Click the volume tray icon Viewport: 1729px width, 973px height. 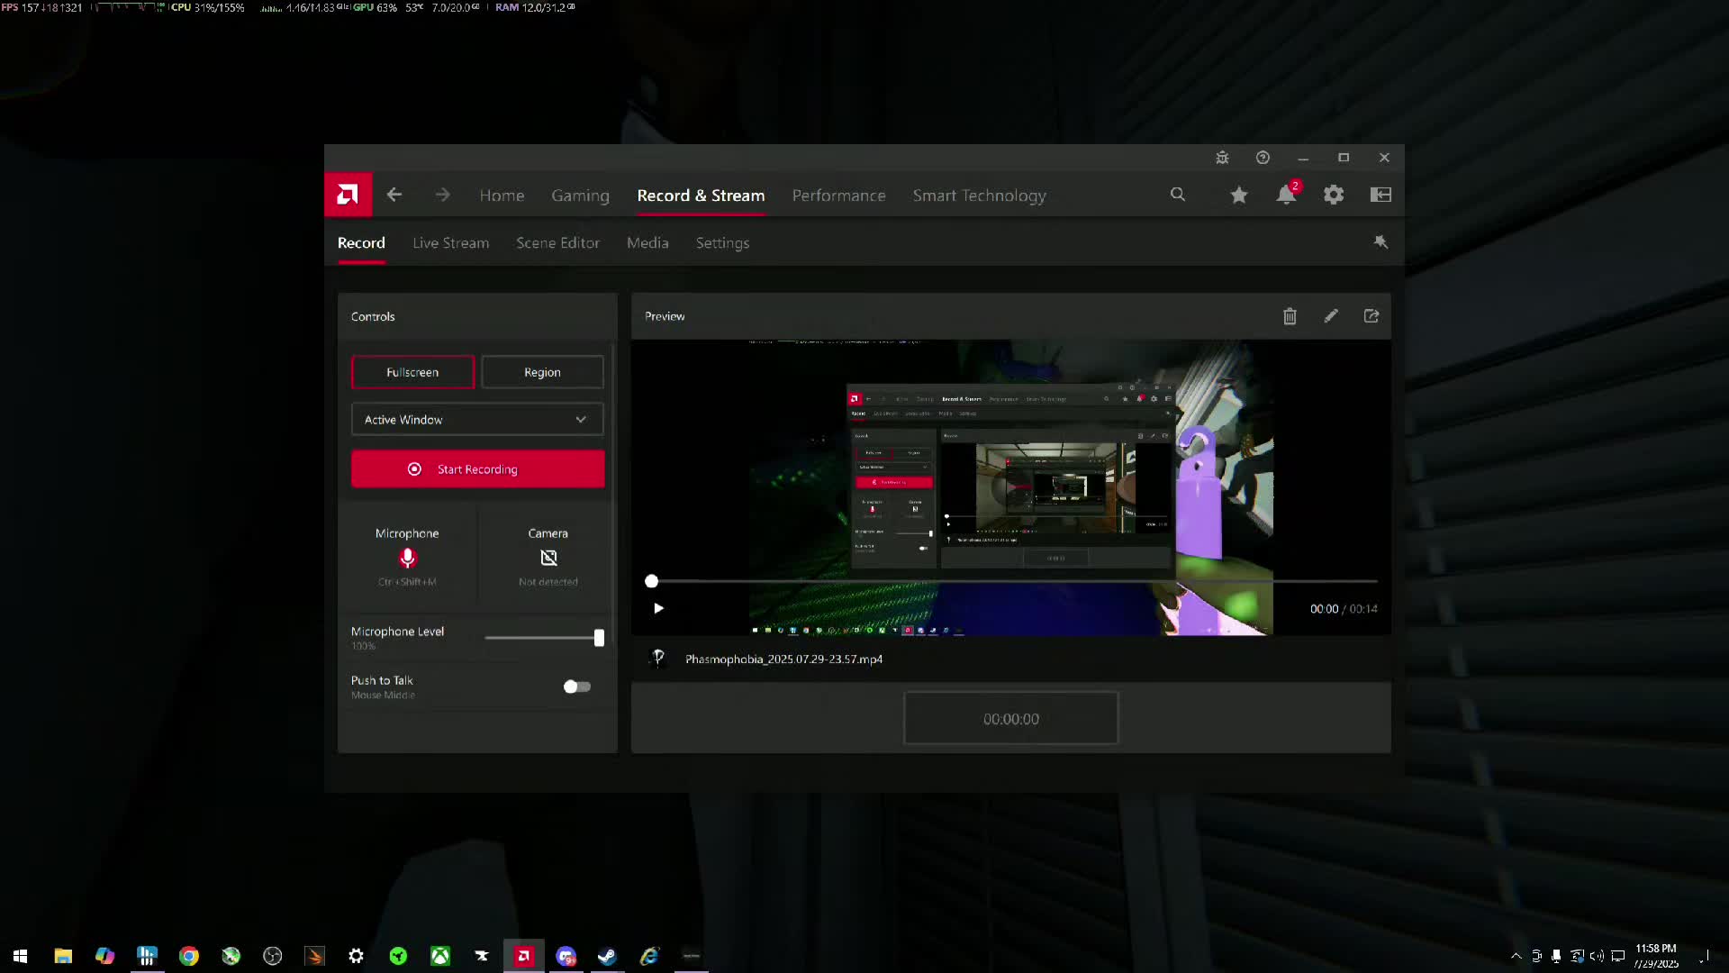click(x=1597, y=956)
